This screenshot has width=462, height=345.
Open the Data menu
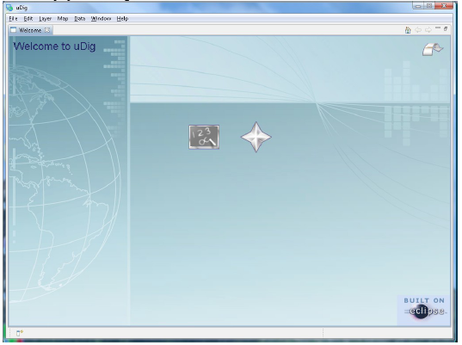[x=79, y=19]
